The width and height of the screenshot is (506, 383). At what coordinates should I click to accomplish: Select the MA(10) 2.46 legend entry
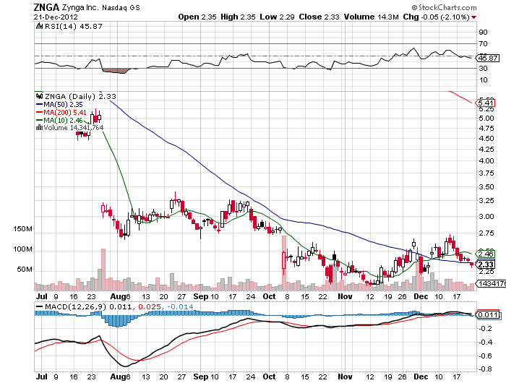click(x=59, y=121)
